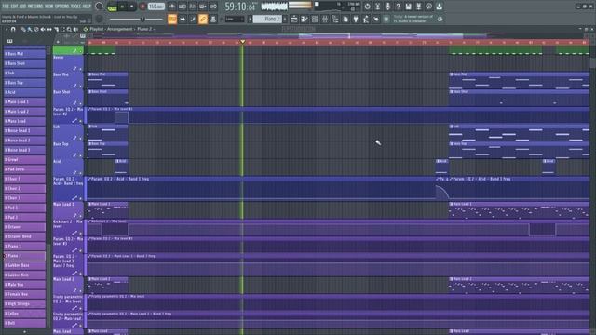
Task: Open the OPTIONS menu
Action: [62, 7]
